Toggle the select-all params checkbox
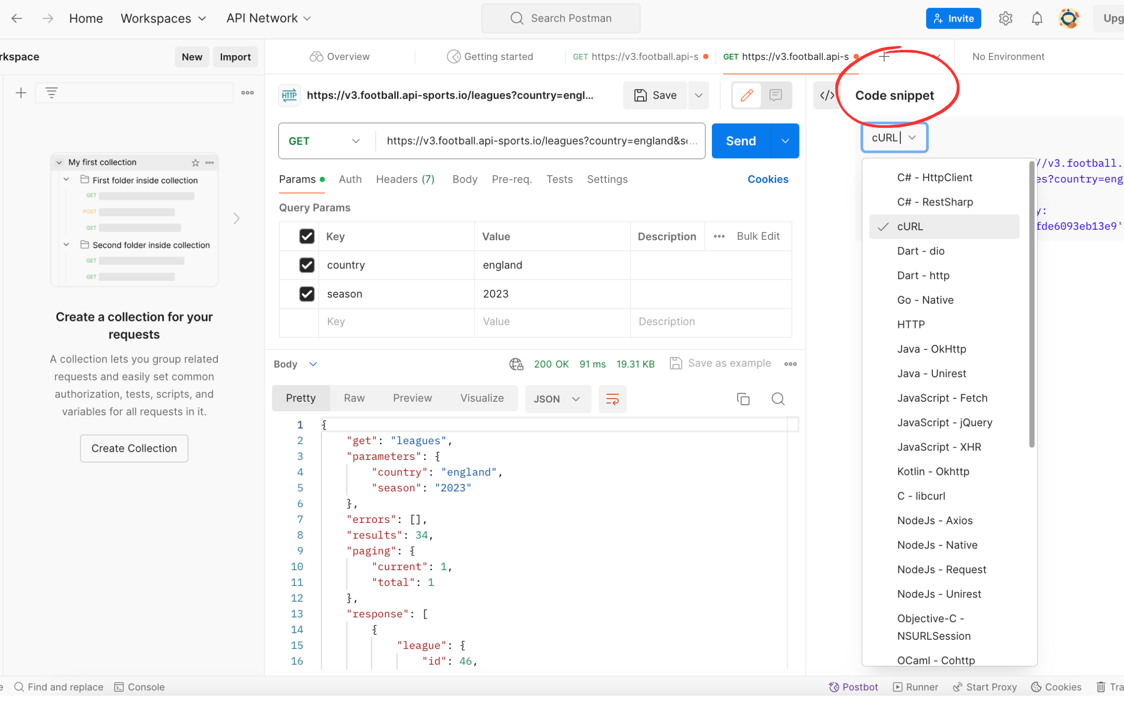Screen dimensions: 1124x701 tap(306, 236)
